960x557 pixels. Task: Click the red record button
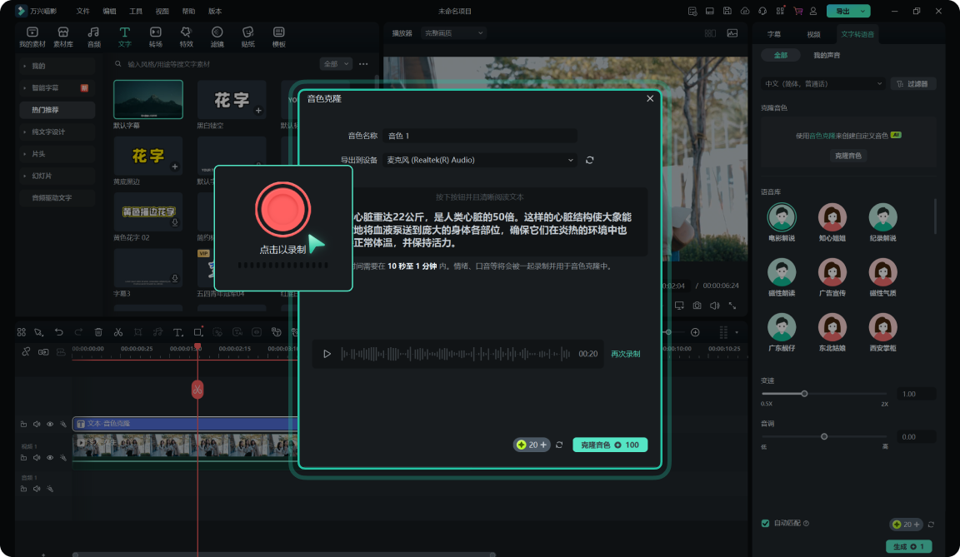point(283,208)
